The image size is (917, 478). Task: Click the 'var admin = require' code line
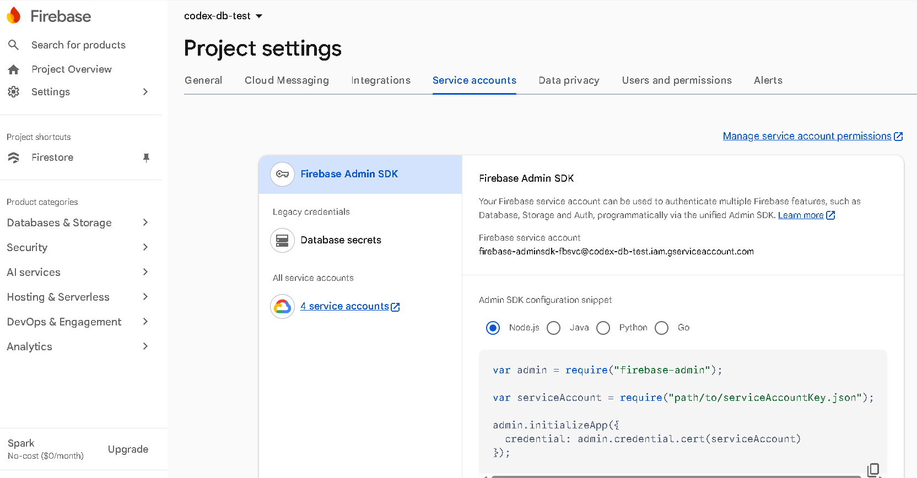[x=607, y=370]
